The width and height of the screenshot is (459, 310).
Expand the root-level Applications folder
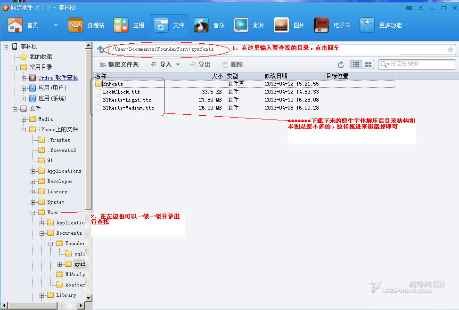pos(33,172)
